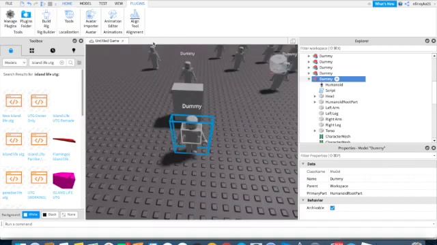Select Left Arm part in Explorer
437x245 pixels.
[332, 108]
